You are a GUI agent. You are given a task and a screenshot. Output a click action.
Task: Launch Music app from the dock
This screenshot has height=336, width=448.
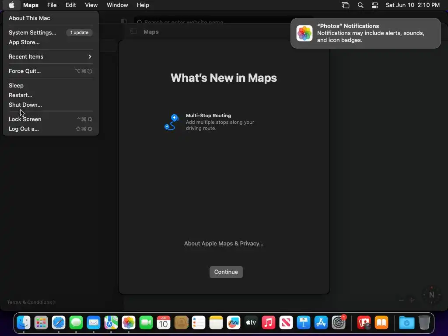(269, 322)
